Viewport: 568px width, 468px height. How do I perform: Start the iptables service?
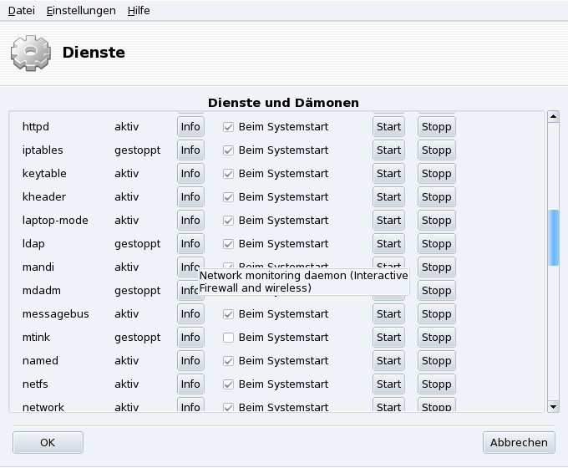point(388,150)
